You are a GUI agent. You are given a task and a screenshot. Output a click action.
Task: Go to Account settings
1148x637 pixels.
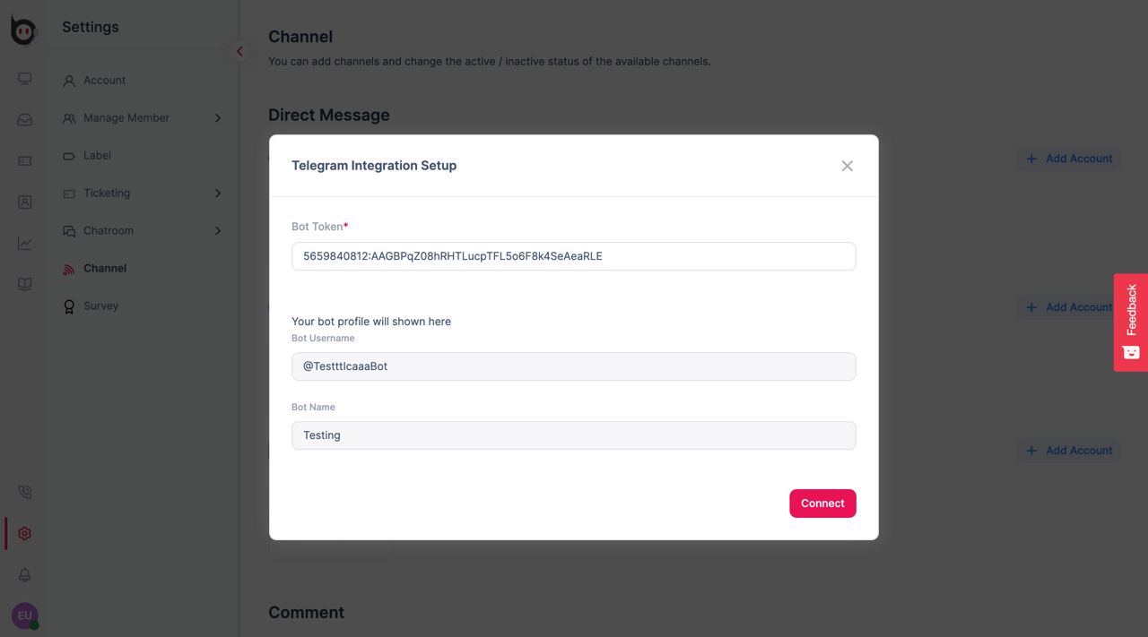[x=104, y=81]
